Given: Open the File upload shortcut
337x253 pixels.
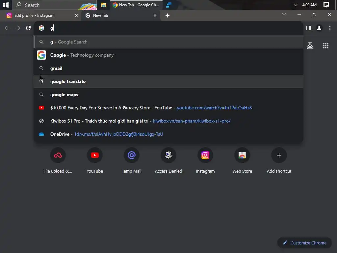Looking at the screenshot, I should pos(58,161).
